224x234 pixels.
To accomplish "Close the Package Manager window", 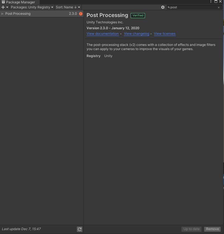I will 220,2.
